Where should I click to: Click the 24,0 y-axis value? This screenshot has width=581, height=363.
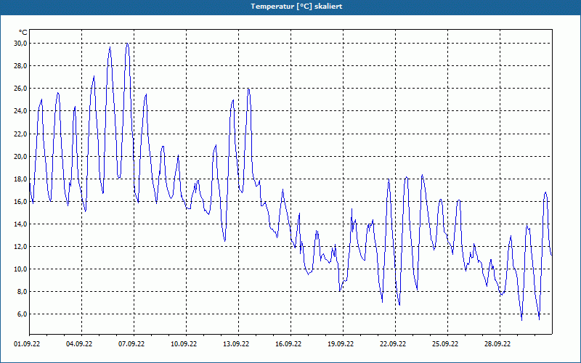(x=22, y=111)
